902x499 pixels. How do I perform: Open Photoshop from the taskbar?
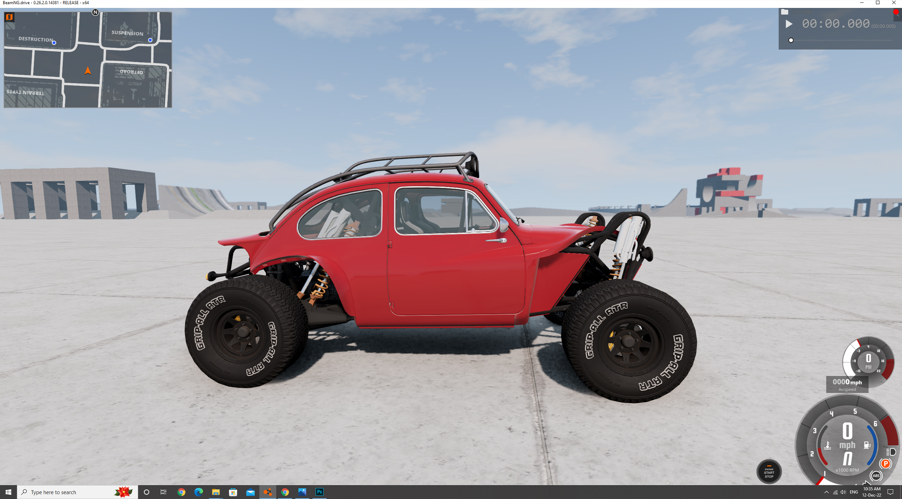tap(319, 492)
